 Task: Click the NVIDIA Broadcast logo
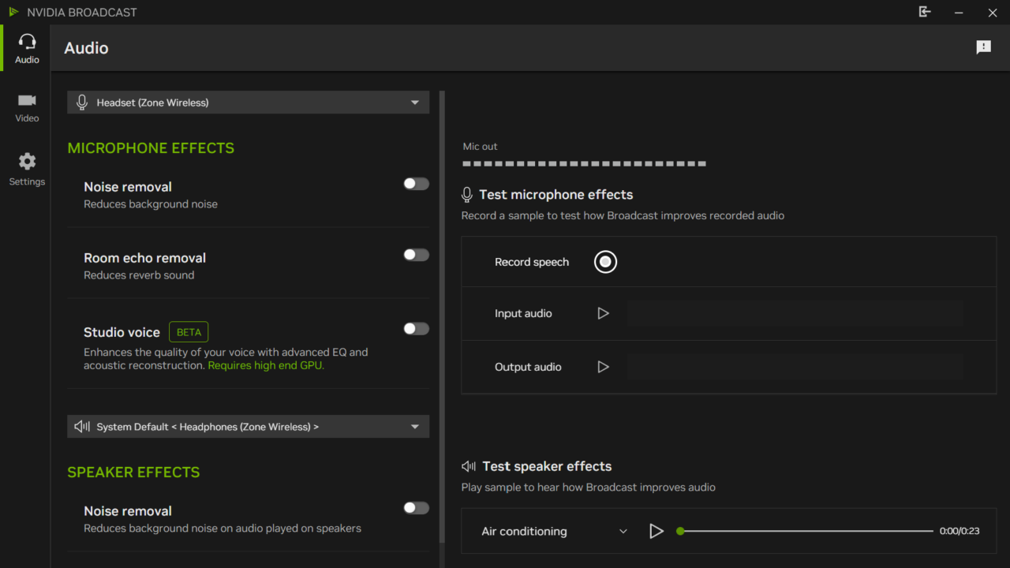click(13, 12)
